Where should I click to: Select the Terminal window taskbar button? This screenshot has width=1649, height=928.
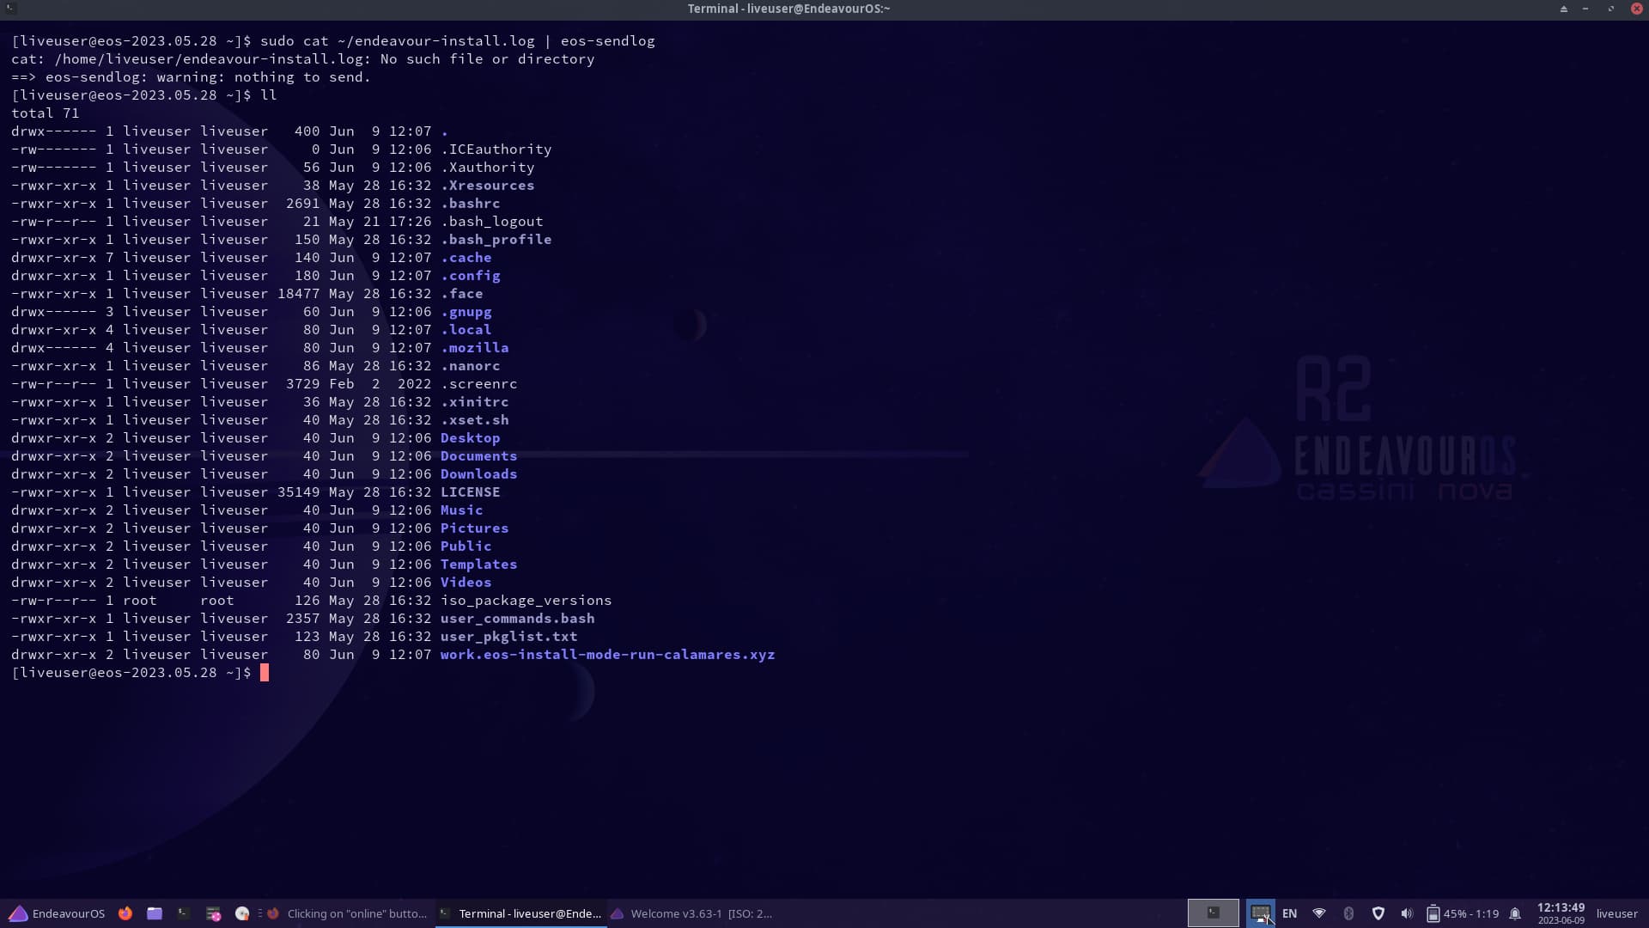(x=520, y=913)
